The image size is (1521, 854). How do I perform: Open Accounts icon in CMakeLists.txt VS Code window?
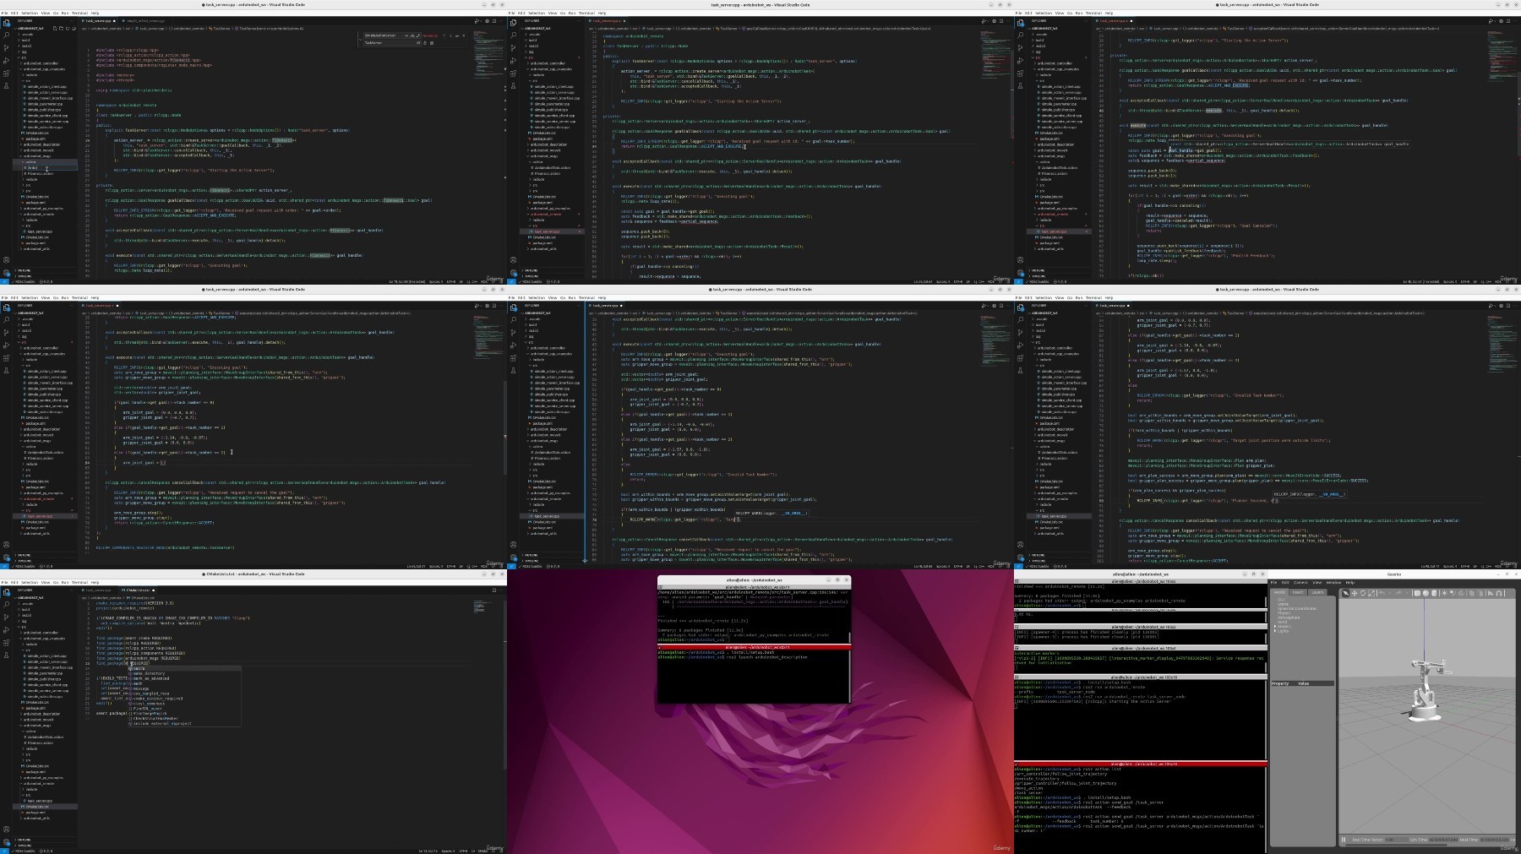click(6, 829)
